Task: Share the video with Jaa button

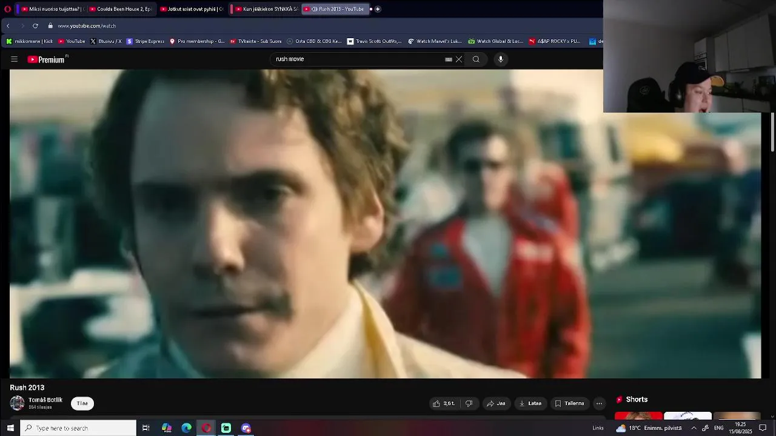Action: [x=496, y=403]
